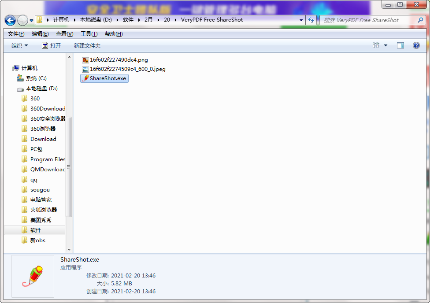Screen dimensions: 430x303
Task: Click the 打开 toolbar button
Action: click(x=51, y=45)
